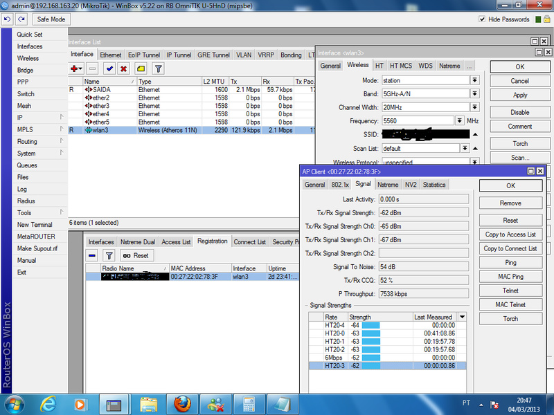
Task: Click the Remove minus icon in Interface List
Action: pyautogui.click(x=92, y=68)
